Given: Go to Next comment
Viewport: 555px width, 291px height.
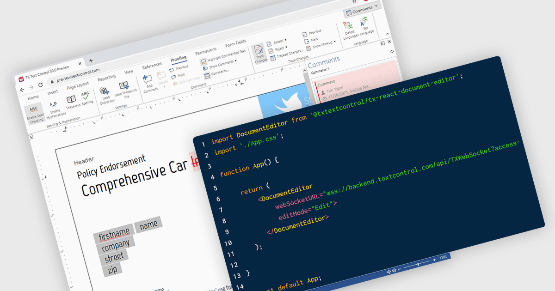Looking at the screenshot, I should click(x=178, y=76).
